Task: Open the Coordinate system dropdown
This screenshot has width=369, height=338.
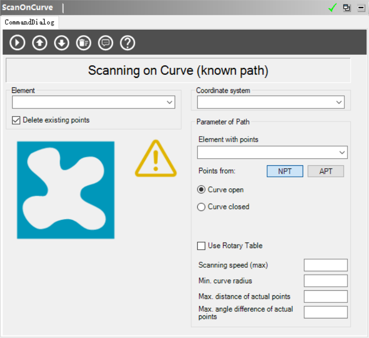Action: click(271, 102)
